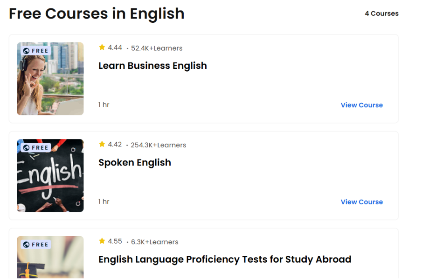Click the star icon next to 4.55 rating
422x279 pixels.
(x=102, y=241)
